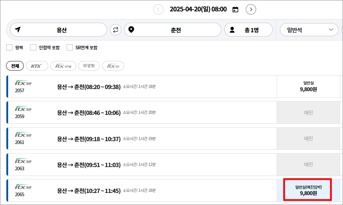Switch to the KTX filter
Image resolution: width=343 pixels, height=205 pixels.
click(37, 66)
